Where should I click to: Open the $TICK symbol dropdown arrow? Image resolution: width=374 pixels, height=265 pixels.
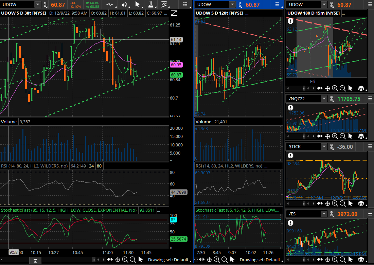pos(324,146)
